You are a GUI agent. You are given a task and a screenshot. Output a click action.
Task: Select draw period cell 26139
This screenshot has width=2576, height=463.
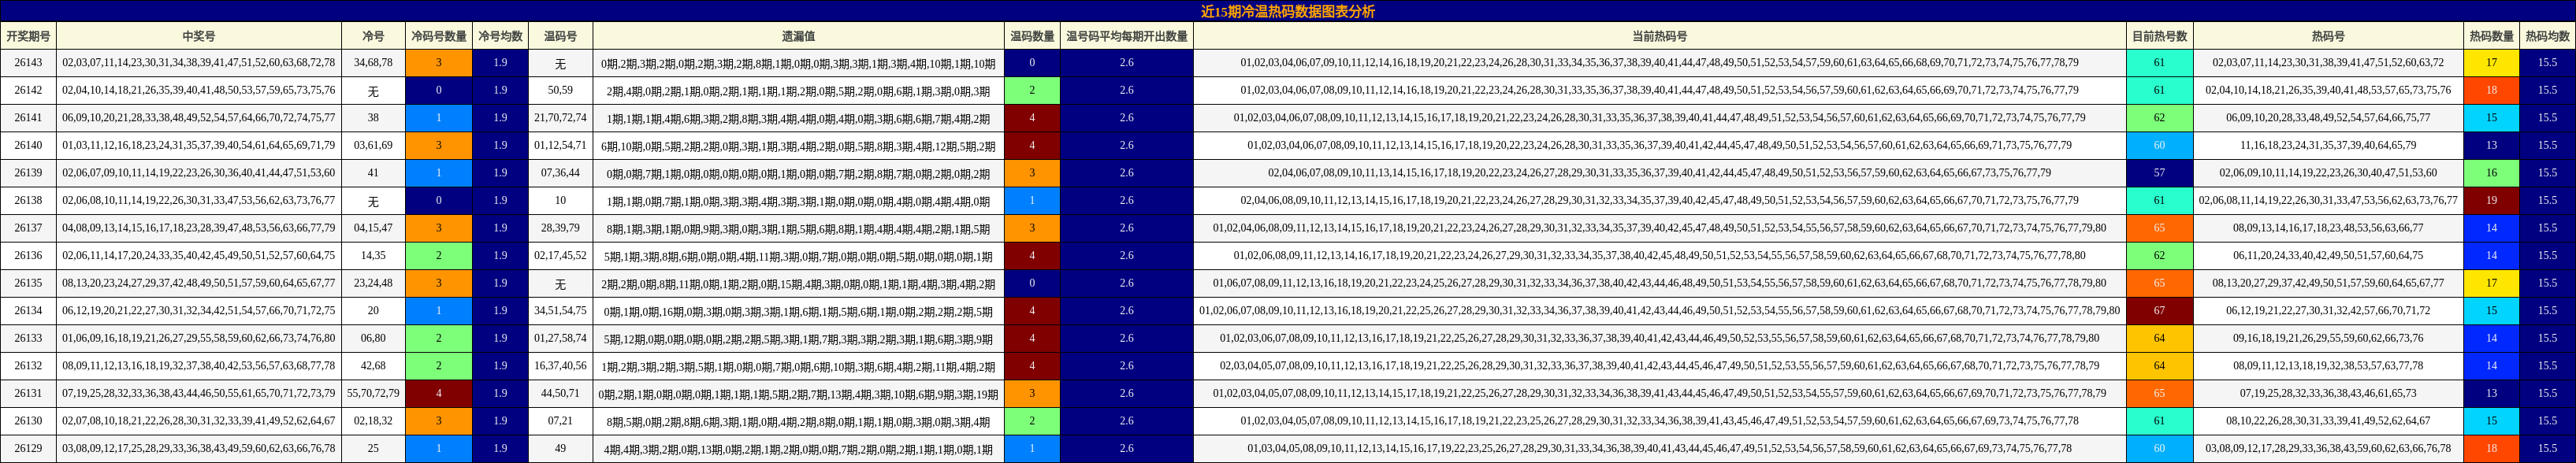tap(28, 173)
